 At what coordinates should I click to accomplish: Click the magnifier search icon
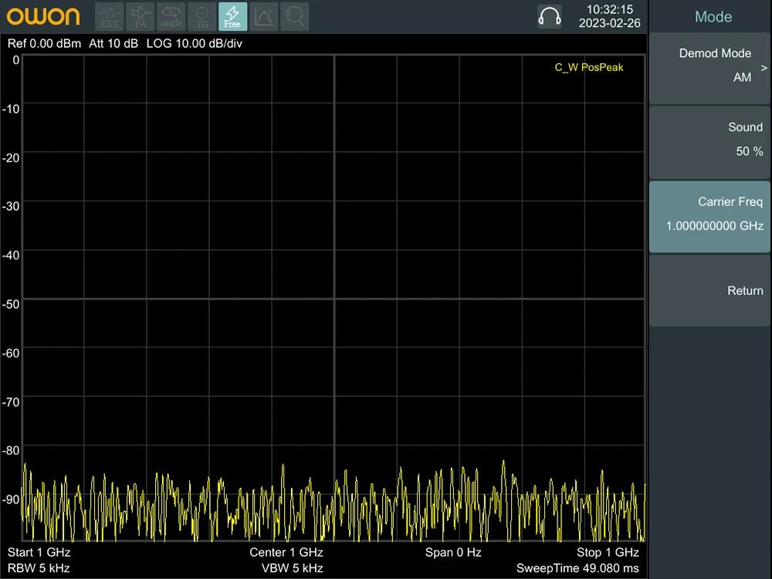point(295,16)
